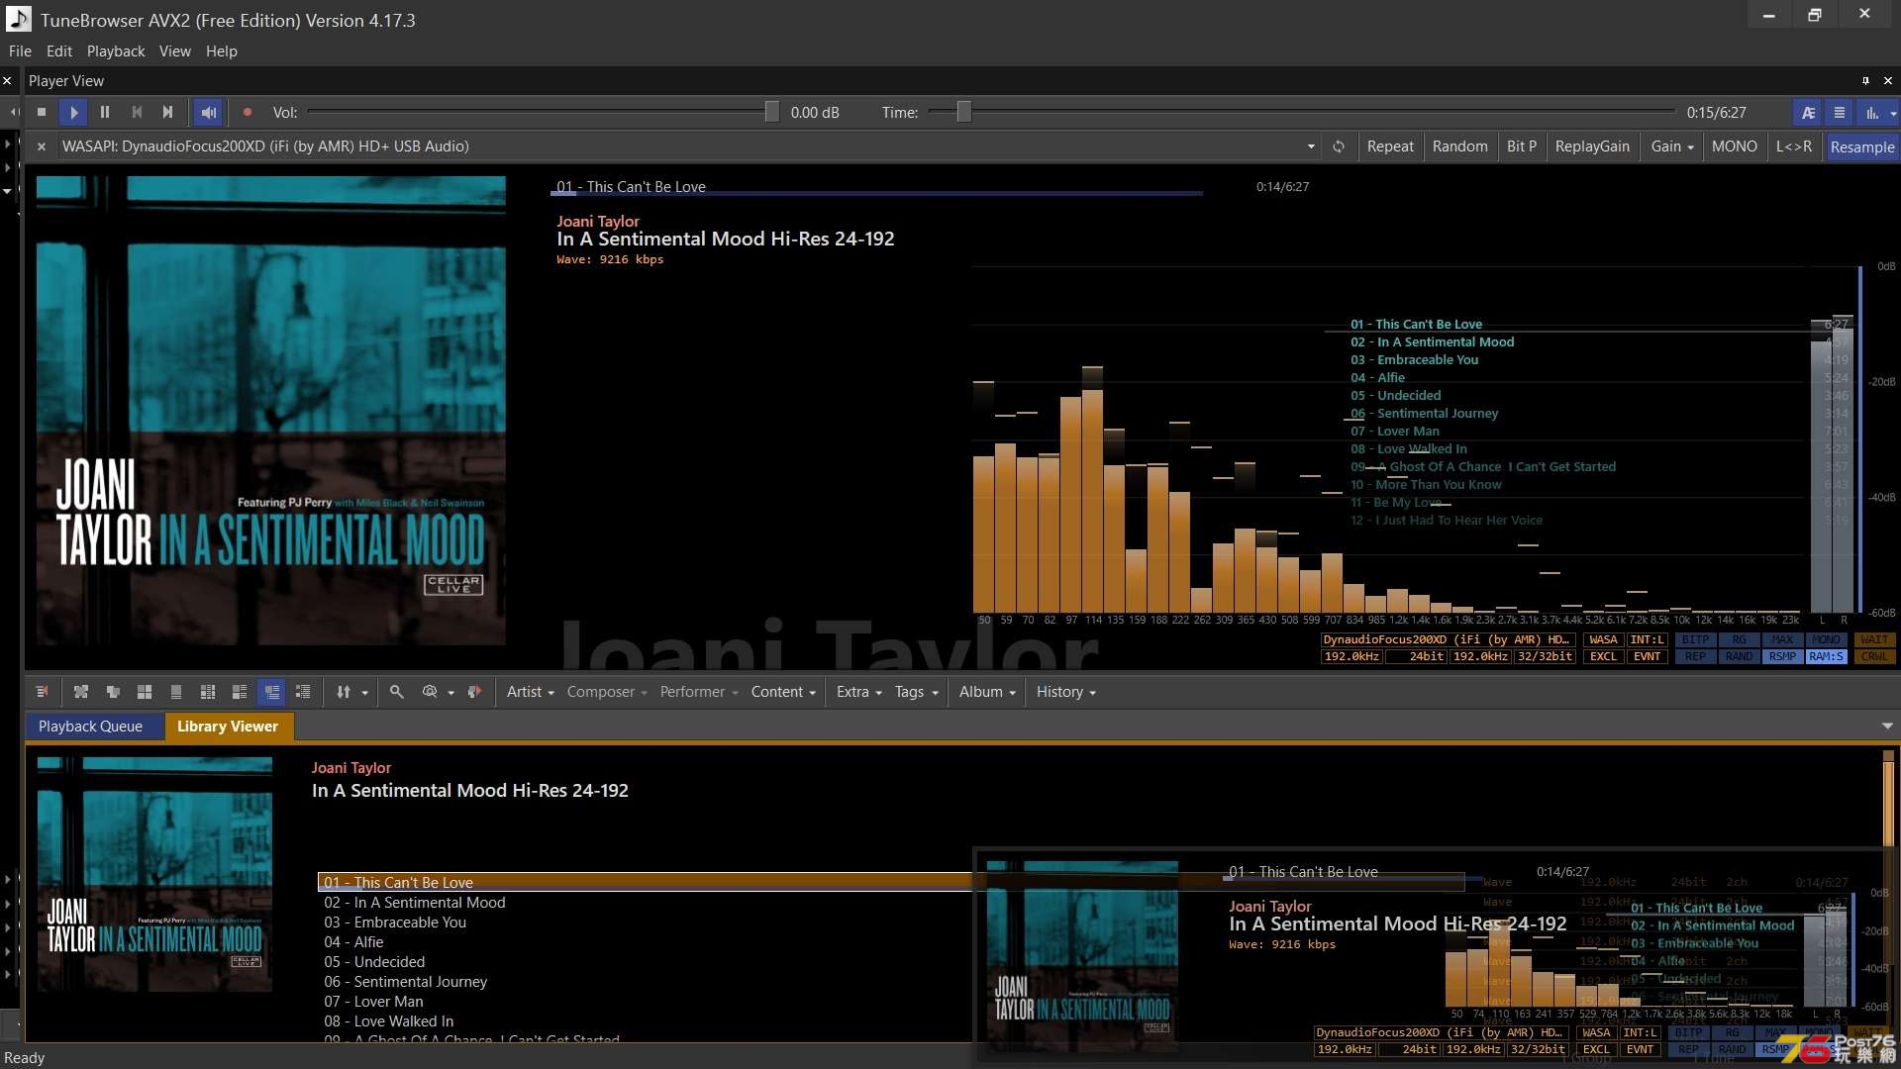The height and width of the screenshot is (1069, 1901).
Task: Click the red arrow locate-playing icon
Action: coord(475,692)
